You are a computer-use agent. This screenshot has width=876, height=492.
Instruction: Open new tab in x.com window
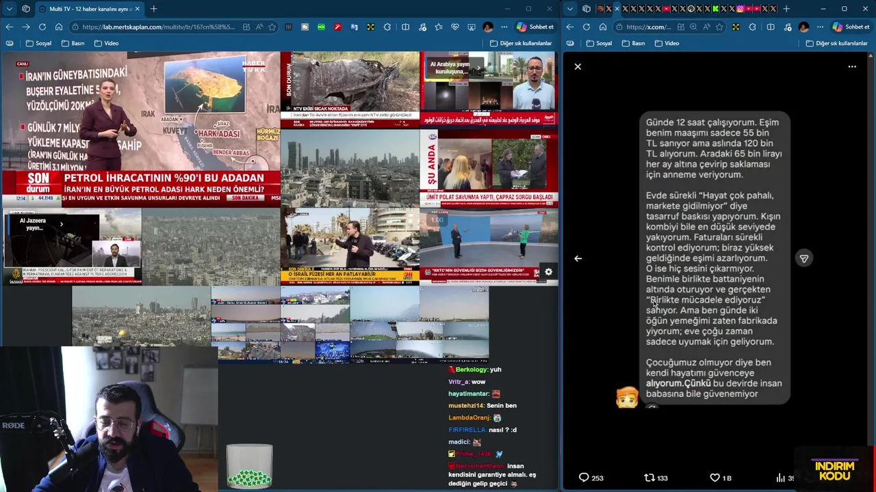pyautogui.click(x=786, y=9)
